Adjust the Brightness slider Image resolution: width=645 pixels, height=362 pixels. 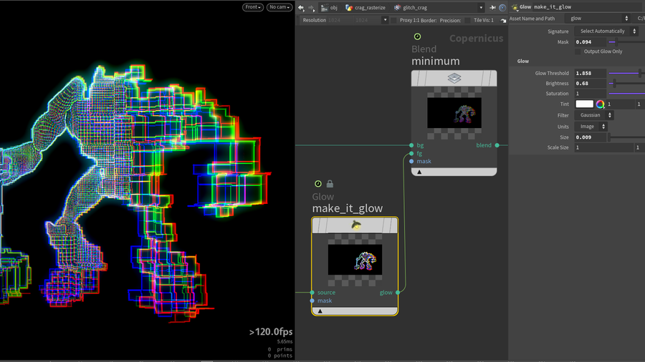click(x=614, y=83)
